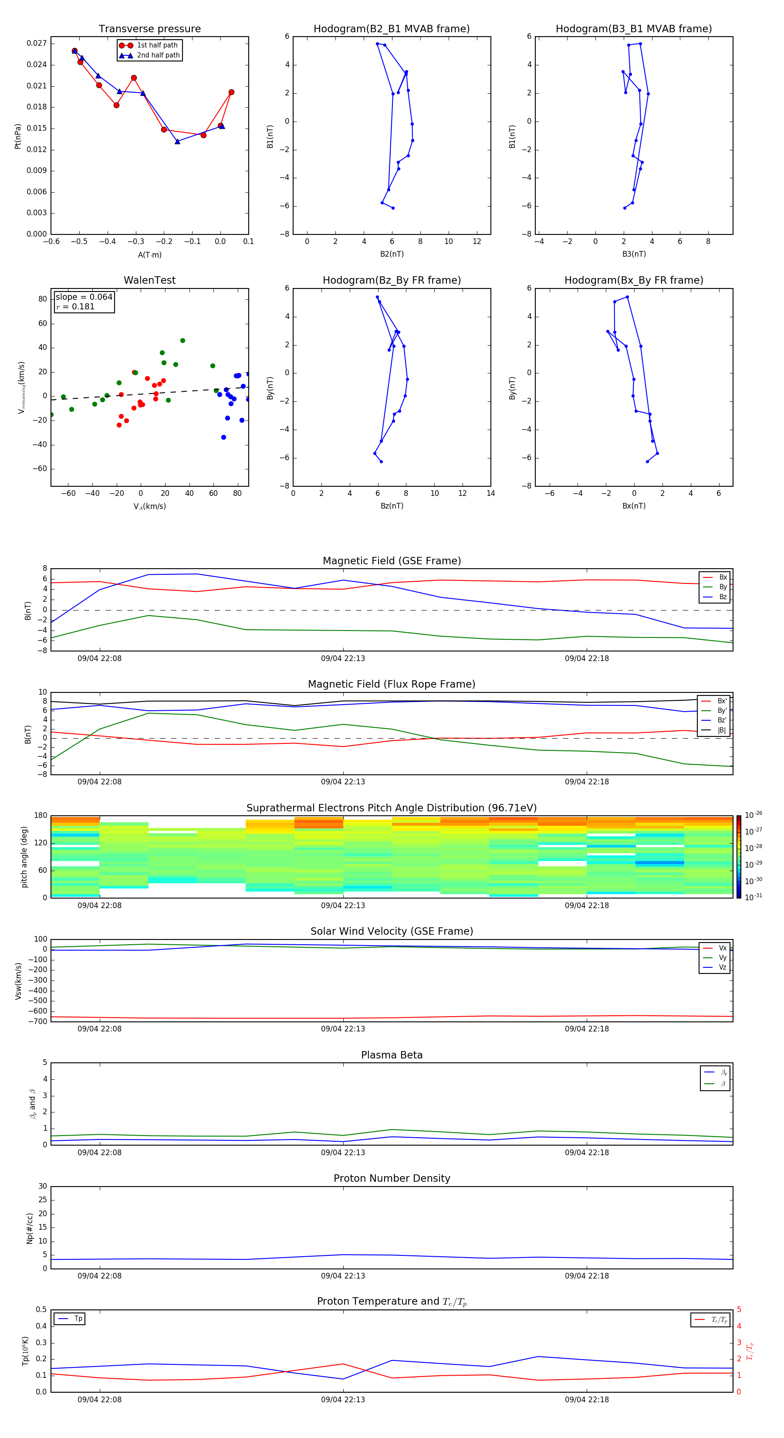
Task: Click 'Vx' in solar wind velocity legend
Action: [x=715, y=948]
